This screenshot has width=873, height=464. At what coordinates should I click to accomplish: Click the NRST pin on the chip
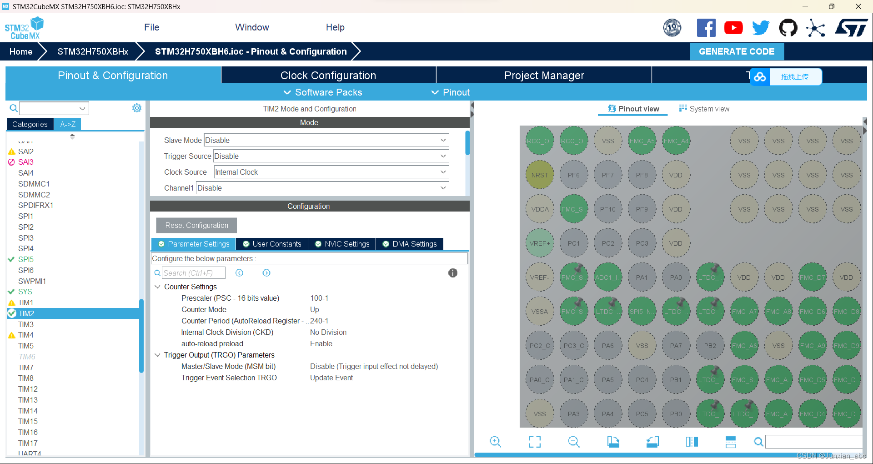(540, 175)
